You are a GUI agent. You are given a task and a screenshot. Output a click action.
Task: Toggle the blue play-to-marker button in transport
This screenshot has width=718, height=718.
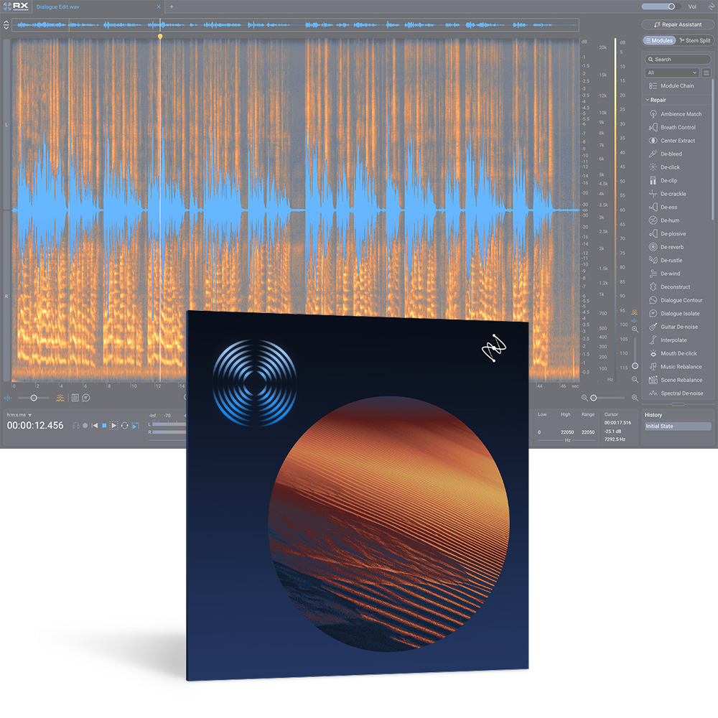tap(136, 425)
